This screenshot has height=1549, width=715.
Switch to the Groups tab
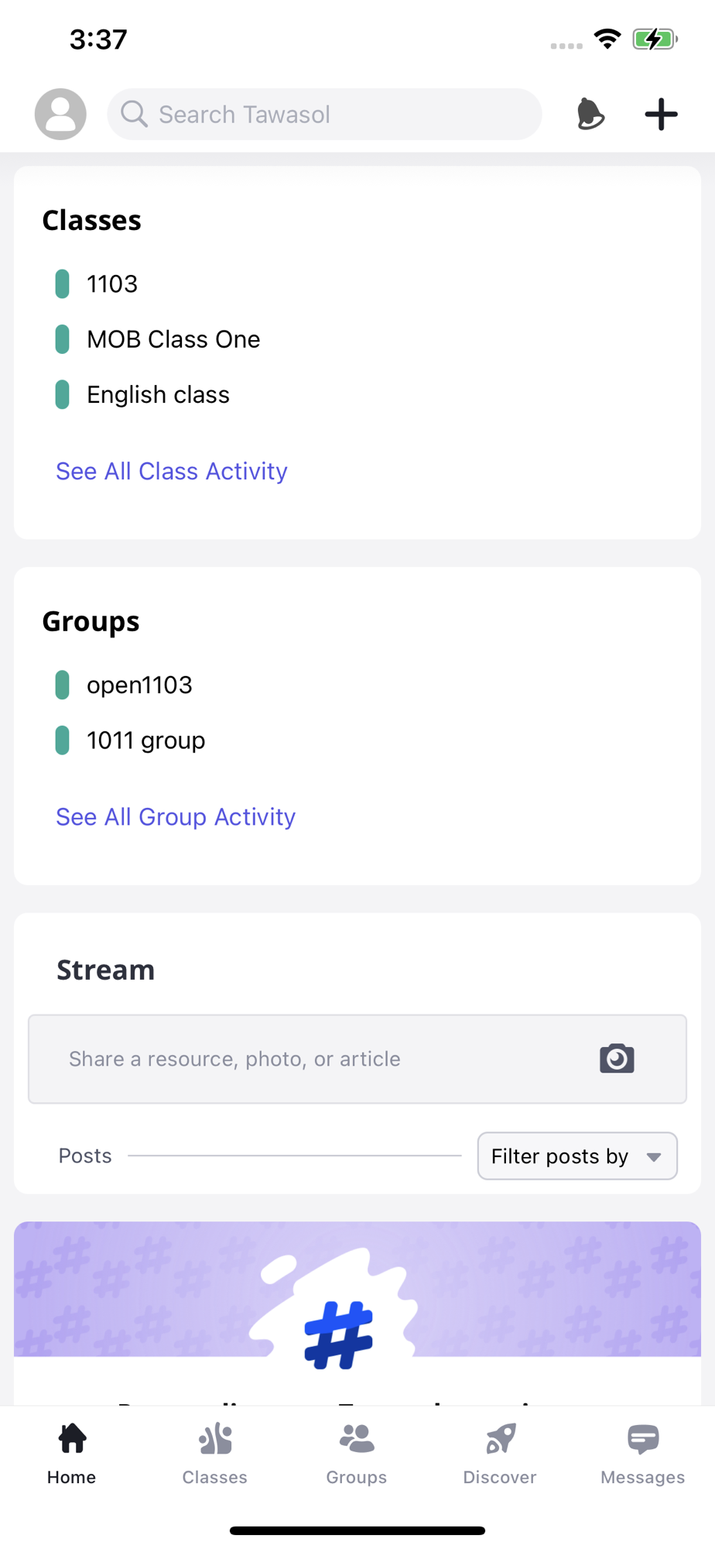click(x=357, y=1454)
